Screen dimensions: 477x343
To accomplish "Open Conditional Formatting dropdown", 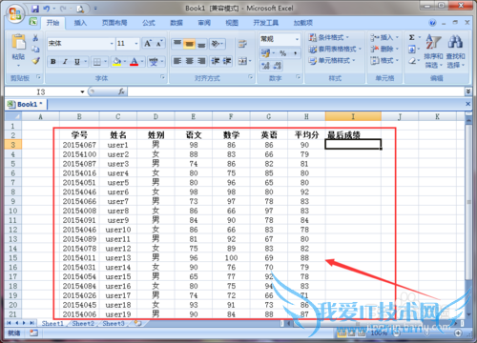I will [328, 37].
